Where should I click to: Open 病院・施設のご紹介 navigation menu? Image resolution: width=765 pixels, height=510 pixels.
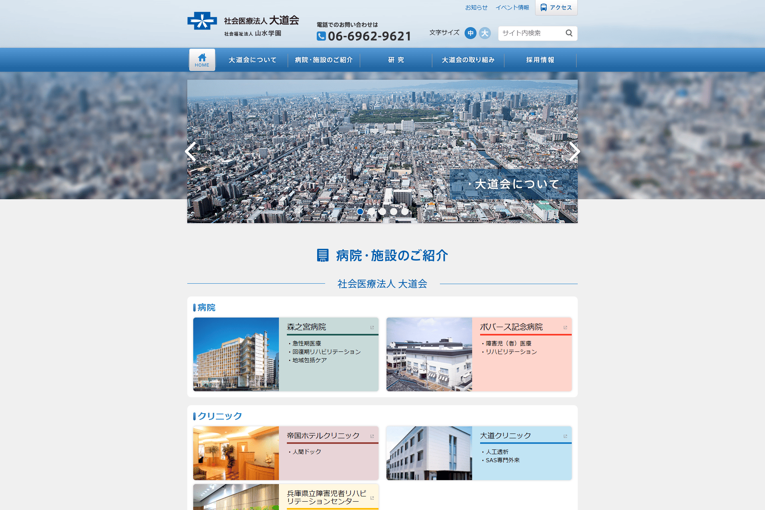[x=324, y=60]
